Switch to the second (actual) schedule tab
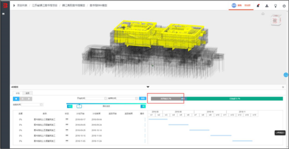The height and width of the screenshot is (149, 289). coord(27,93)
